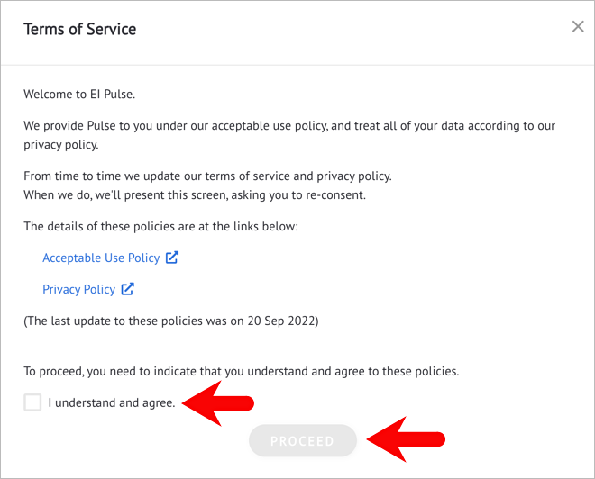Click red arrow pointing at PROCEED
The height and width of the screenshot is (479, 595).
point(406,439)
